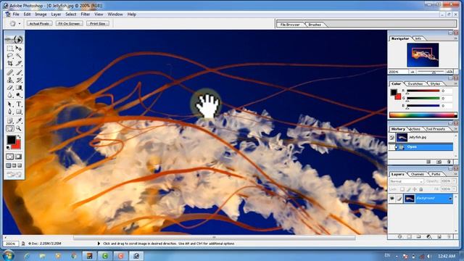Select the Gradient tool
The width and height of the screenshot is (464, 261).
(19, 88)
